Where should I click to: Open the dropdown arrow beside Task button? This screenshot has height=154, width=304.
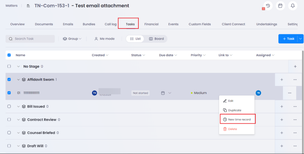[300, 39]
